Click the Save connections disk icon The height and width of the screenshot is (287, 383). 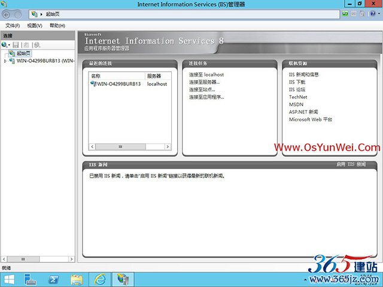16,45
